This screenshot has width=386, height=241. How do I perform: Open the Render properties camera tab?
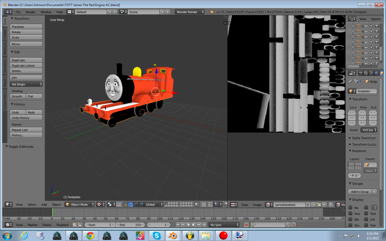pyautogui.click(x=361, y=73)
